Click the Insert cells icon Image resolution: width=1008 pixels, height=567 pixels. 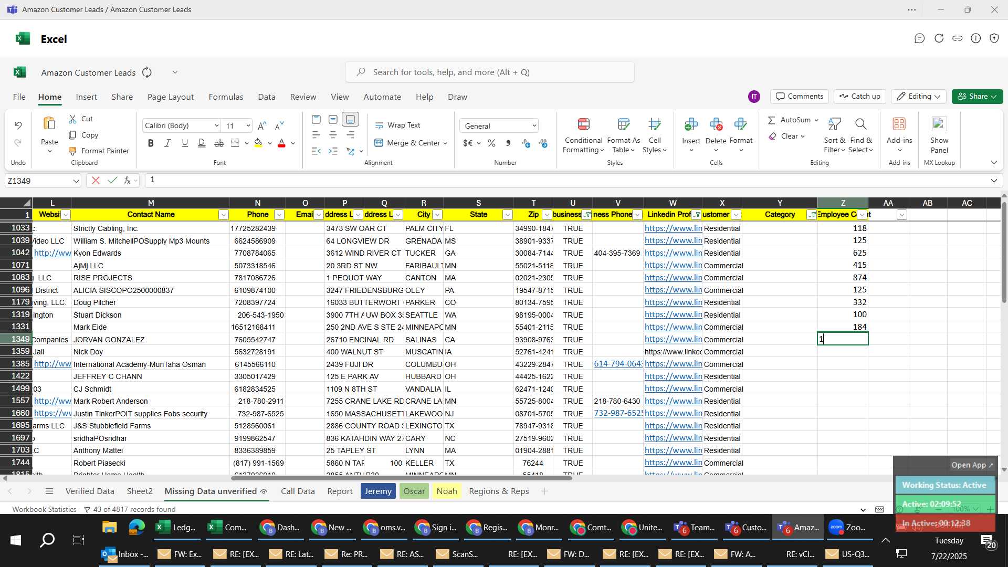pyautogui.click(x=691, y=124)
